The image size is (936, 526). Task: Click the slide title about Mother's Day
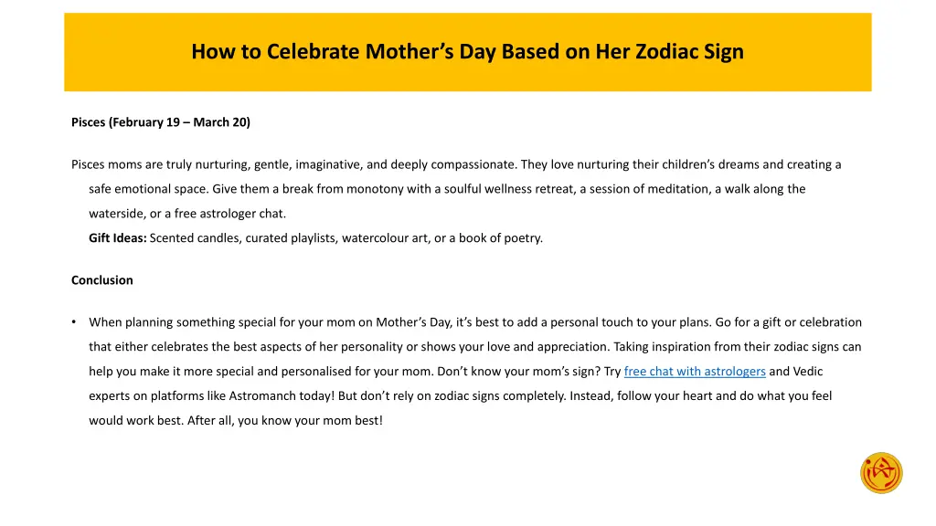point(467,52)
